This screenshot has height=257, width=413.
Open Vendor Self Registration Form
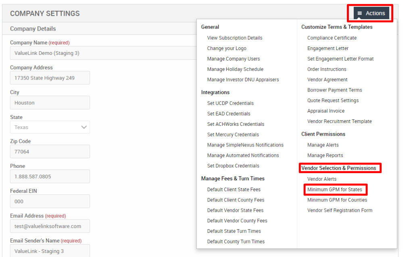pyautogui.click(x=340, y=210)
